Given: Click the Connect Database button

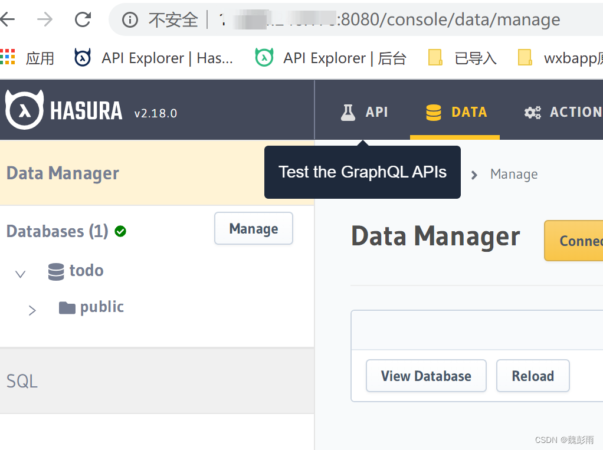Looking at the screenshot, I should click(573, 241).
